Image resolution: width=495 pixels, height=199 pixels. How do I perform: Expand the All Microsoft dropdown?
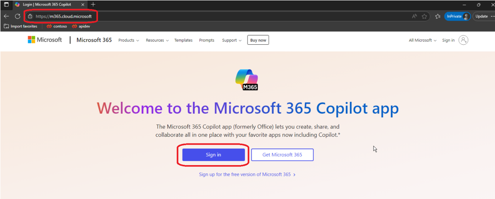423,41
